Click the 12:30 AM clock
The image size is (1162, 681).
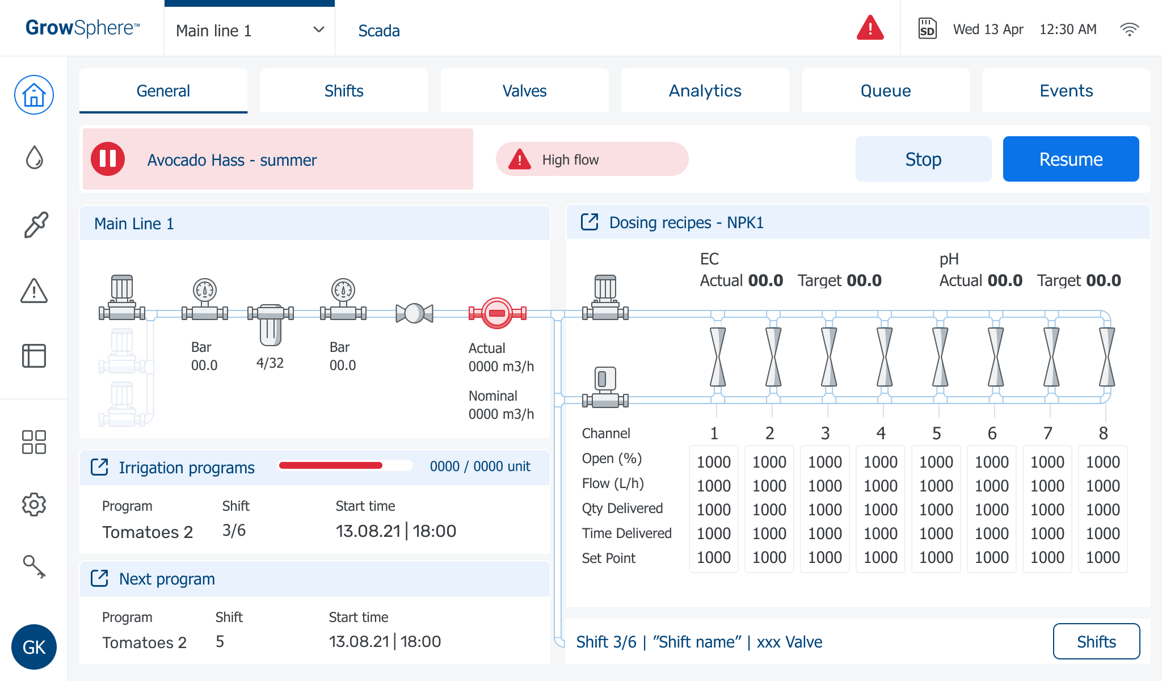[1068, 30]
